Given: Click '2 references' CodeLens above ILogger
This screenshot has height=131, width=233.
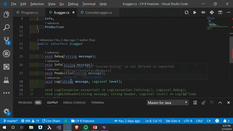Looking at the screenshot, I should pyautogui.click(x=45, y=40).
